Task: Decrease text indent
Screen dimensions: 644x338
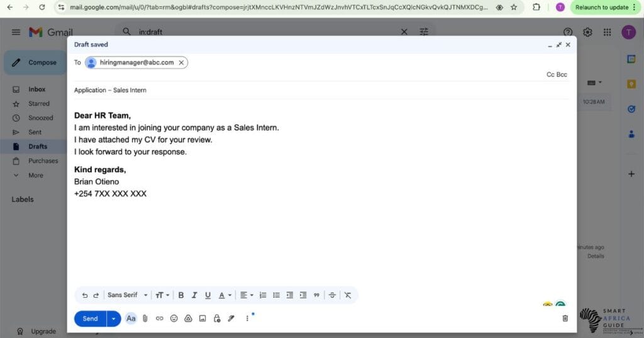Action: click(289, 295)
